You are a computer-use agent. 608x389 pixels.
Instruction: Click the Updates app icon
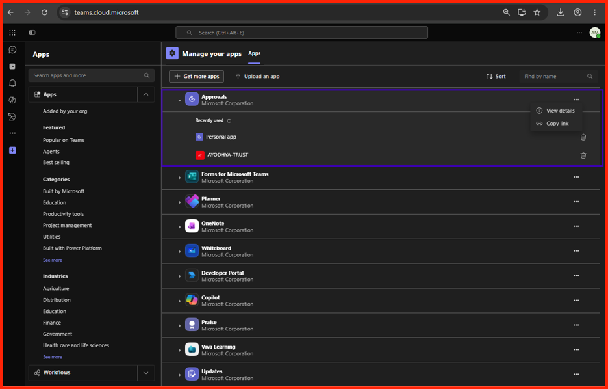click(x=192, y=374)
